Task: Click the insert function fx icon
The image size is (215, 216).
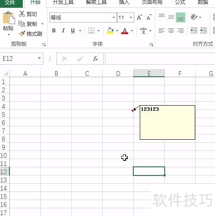Action: 95,59
